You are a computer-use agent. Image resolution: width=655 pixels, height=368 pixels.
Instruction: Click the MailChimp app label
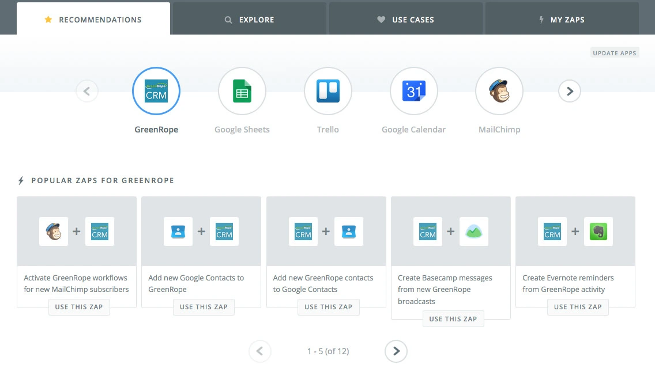499,130
